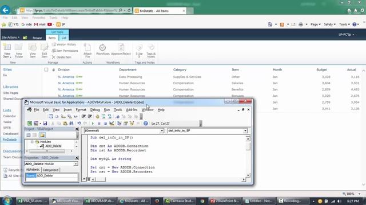
Task: Click the SP favorites bar link
Action: (61, 24)
